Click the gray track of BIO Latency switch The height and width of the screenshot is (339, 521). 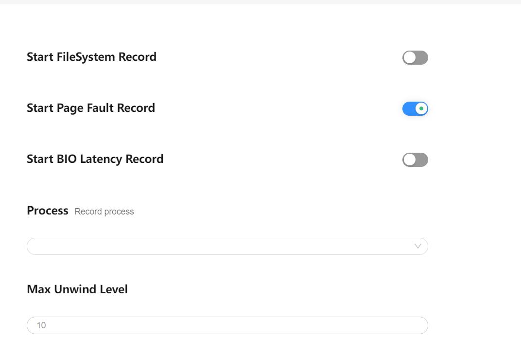422,160
